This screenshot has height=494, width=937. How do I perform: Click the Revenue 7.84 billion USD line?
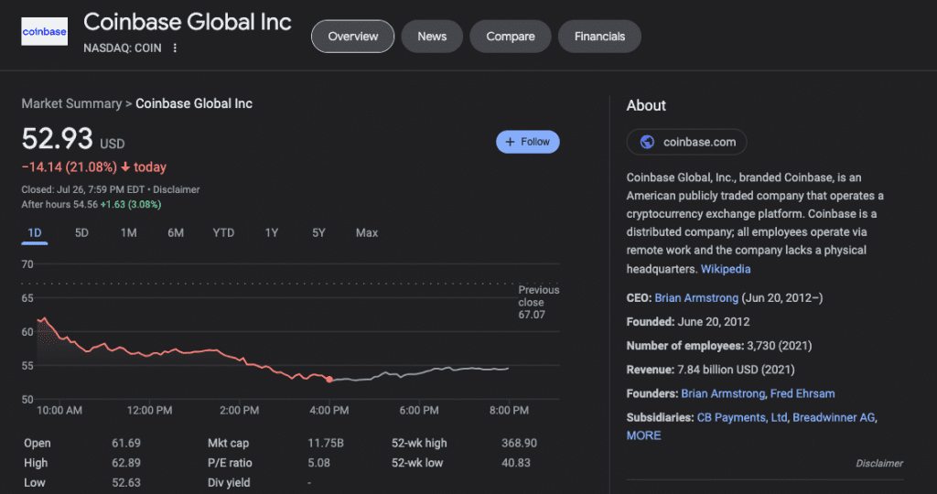pos(710,370)
